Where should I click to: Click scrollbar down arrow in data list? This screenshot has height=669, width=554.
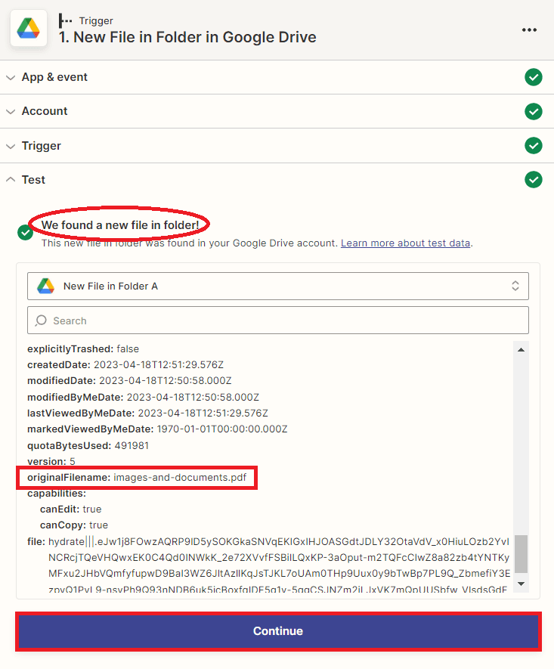[521, 584]
